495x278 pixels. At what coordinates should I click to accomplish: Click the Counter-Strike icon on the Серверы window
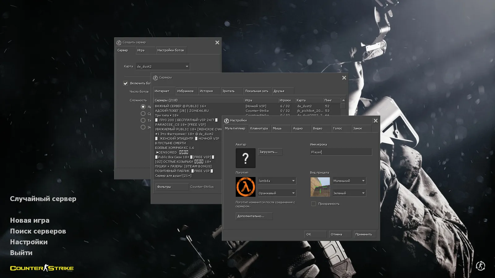tap(155, 78)
